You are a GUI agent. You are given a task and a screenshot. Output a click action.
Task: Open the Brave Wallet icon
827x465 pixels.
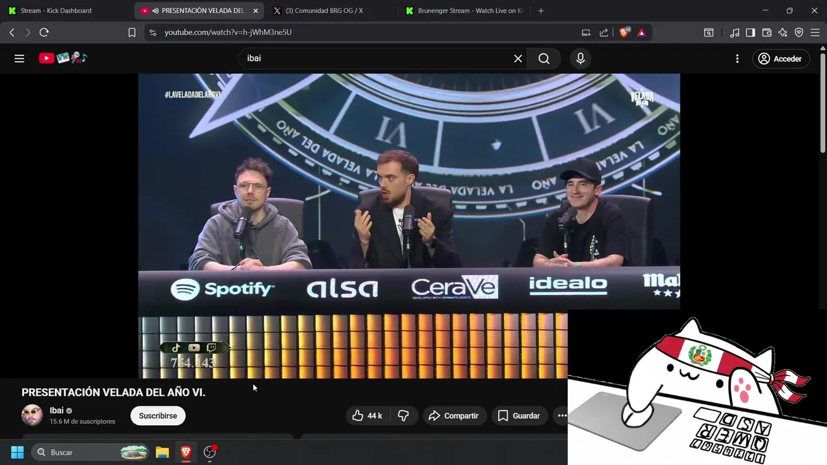767,32
